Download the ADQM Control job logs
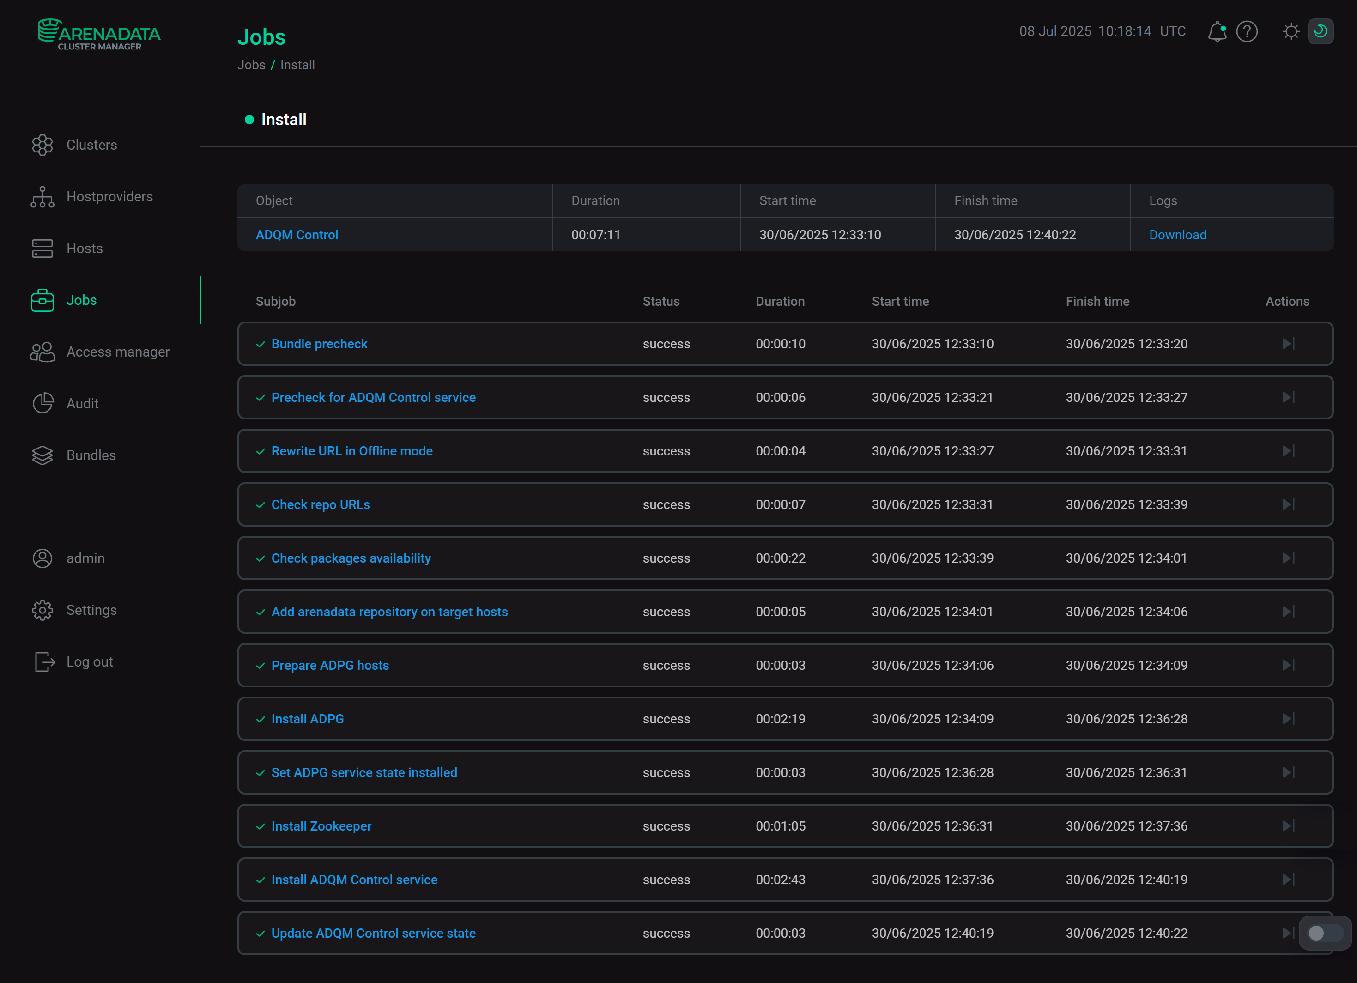The image size is (1357, 983). click(1177, 235)
